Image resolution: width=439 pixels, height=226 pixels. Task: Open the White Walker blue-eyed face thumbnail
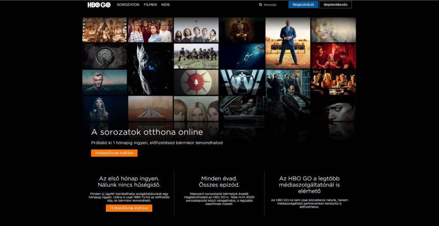click(150, 68)
